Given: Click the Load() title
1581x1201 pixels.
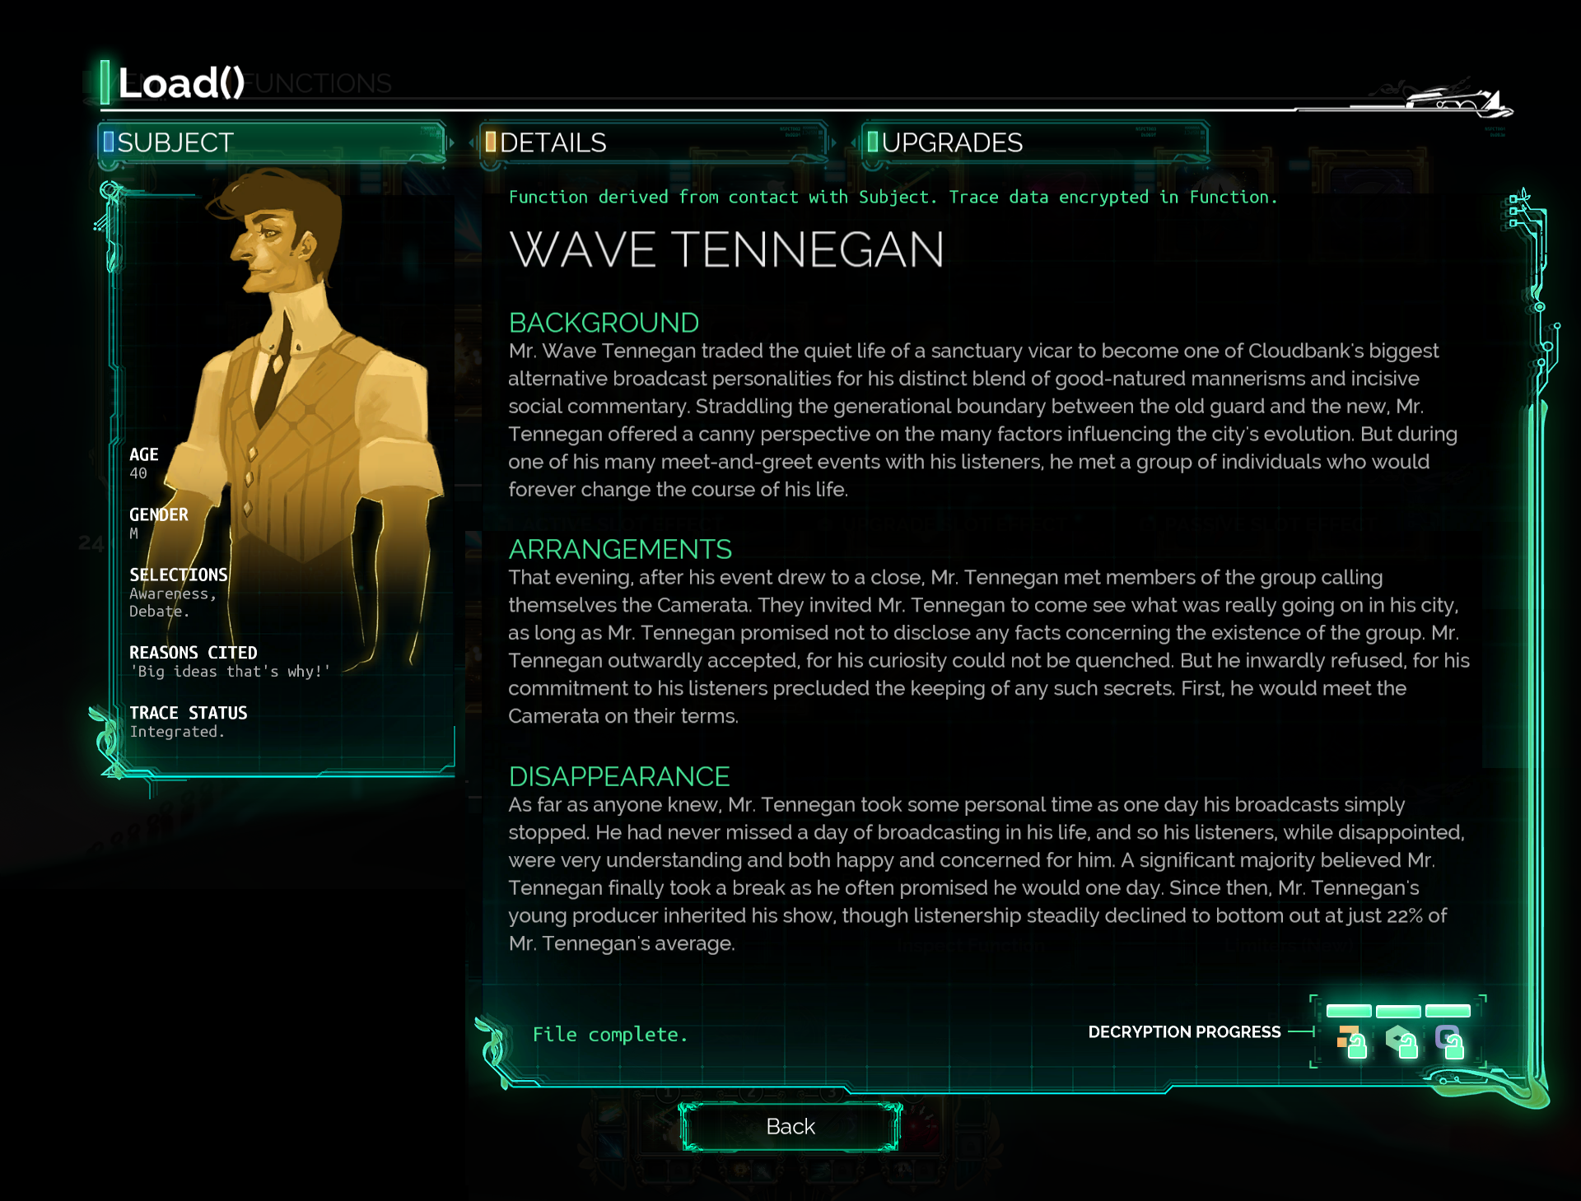Looking at the screenshot, I should click(x=181, y=83).
